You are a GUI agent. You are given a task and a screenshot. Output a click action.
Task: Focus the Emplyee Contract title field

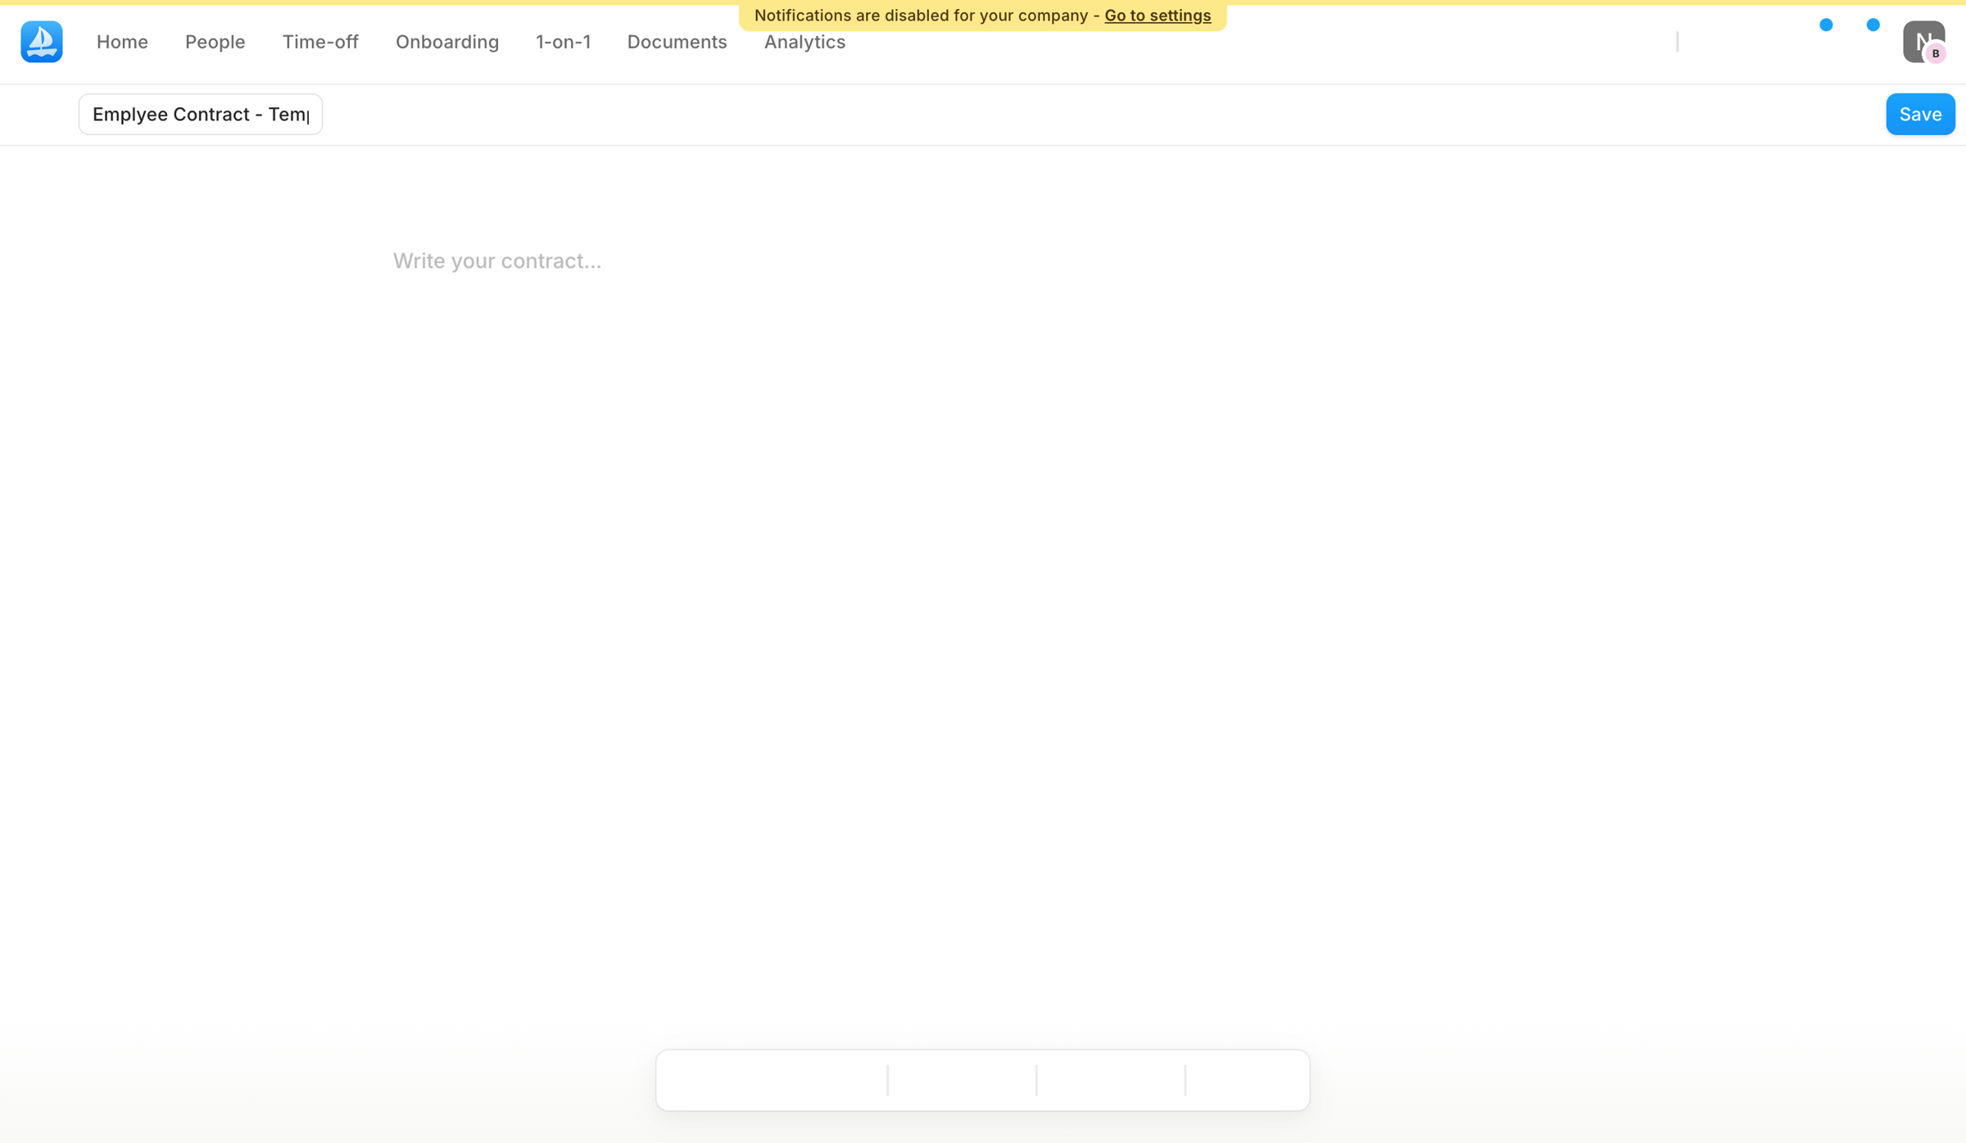(201, 114)
